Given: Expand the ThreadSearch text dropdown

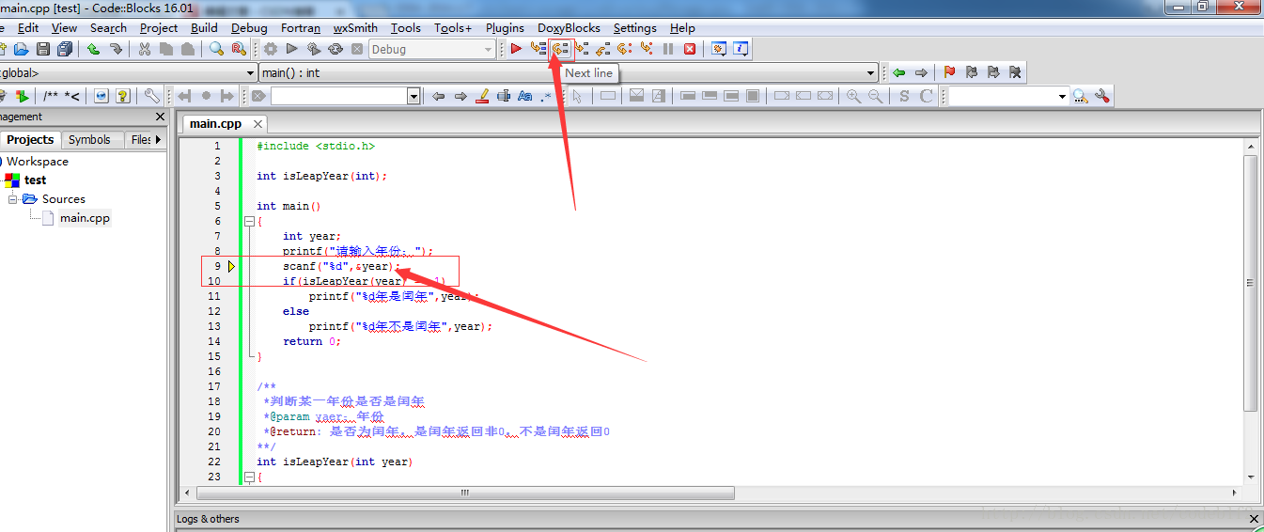Looking at the screenshot, I should pos(1063,96).
